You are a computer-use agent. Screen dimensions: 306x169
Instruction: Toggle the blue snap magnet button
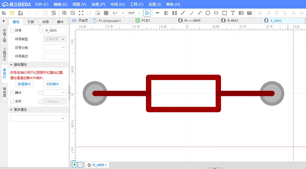(x=147, y=13)
